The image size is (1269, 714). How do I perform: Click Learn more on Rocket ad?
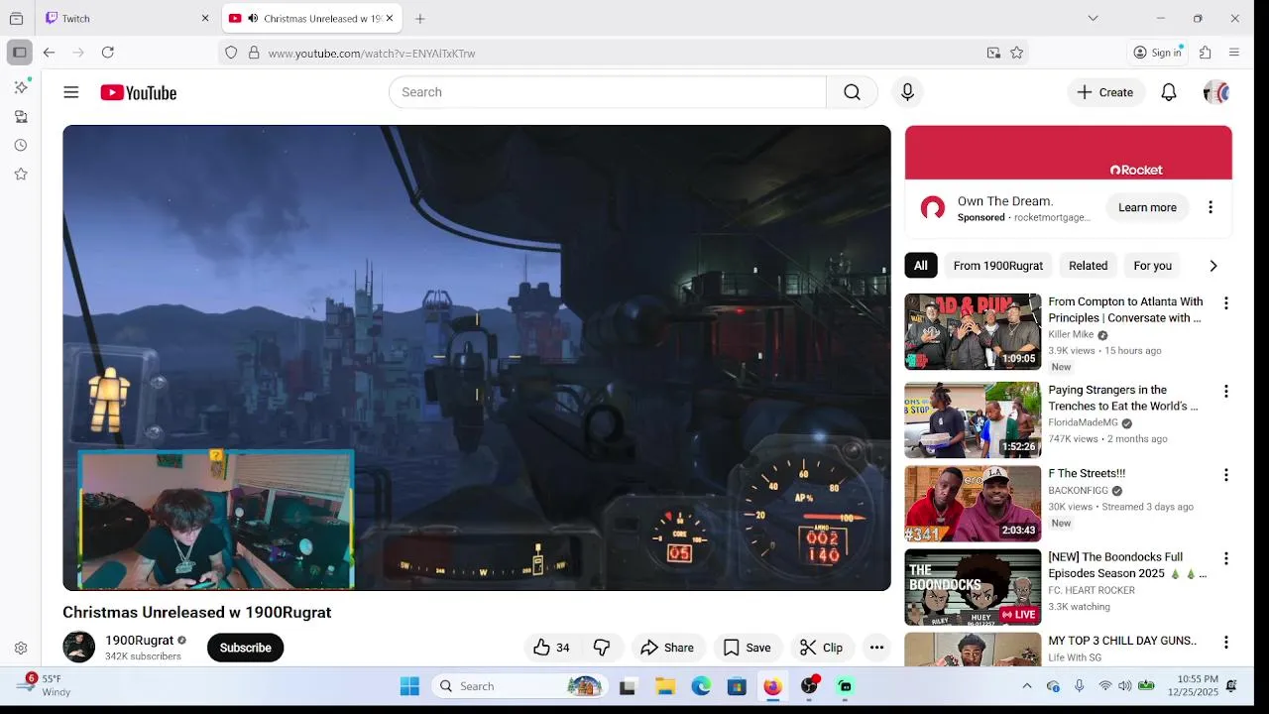click(1147, 207)
